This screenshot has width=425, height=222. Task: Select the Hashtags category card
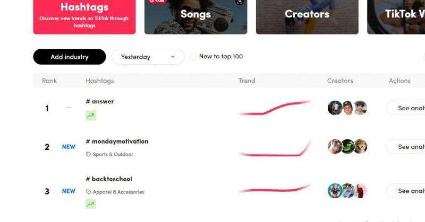(x=84, y=17)
